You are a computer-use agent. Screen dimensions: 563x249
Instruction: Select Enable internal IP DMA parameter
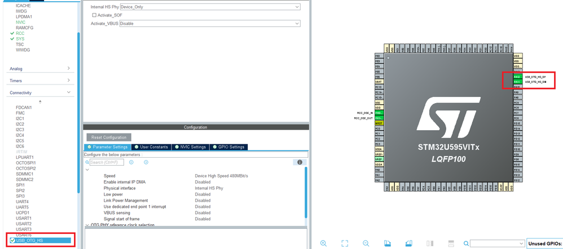125,183
